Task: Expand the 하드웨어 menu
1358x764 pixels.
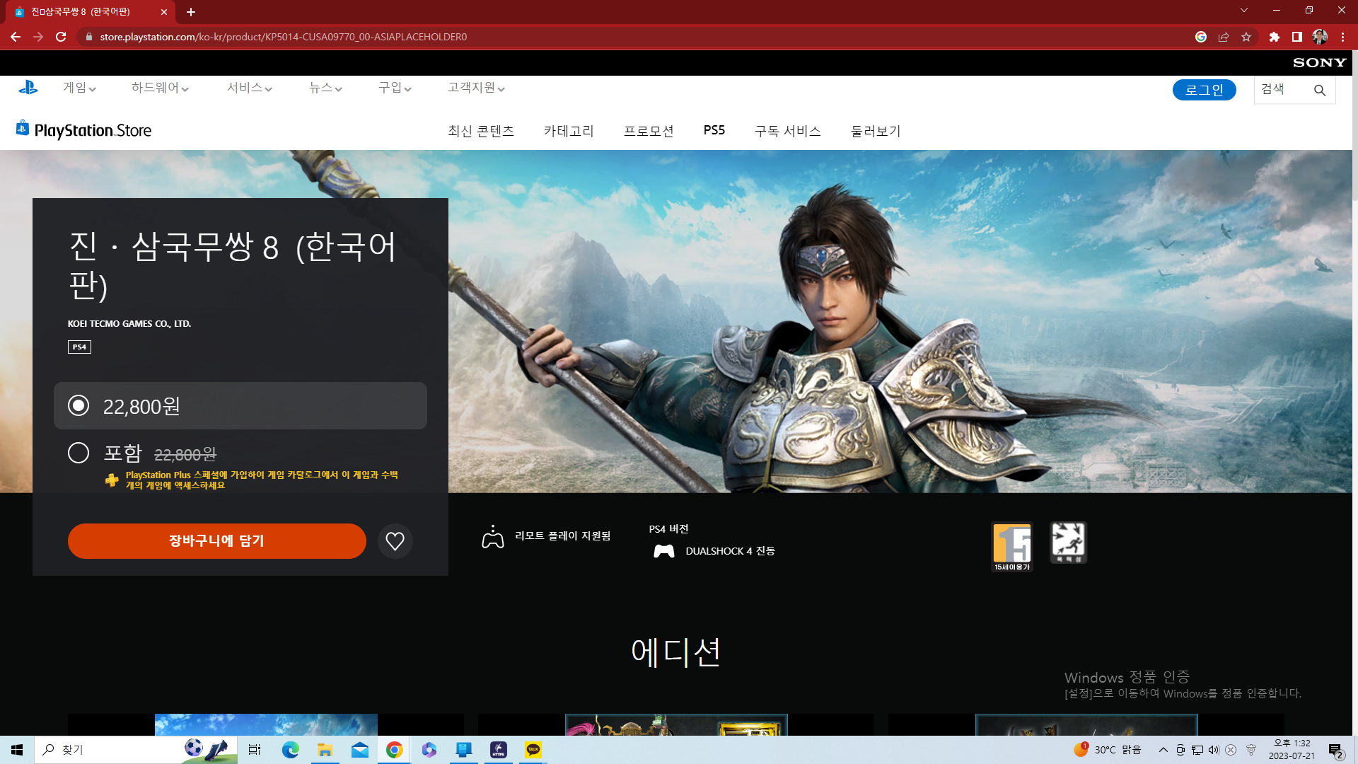Action: (x=160, y=88)
